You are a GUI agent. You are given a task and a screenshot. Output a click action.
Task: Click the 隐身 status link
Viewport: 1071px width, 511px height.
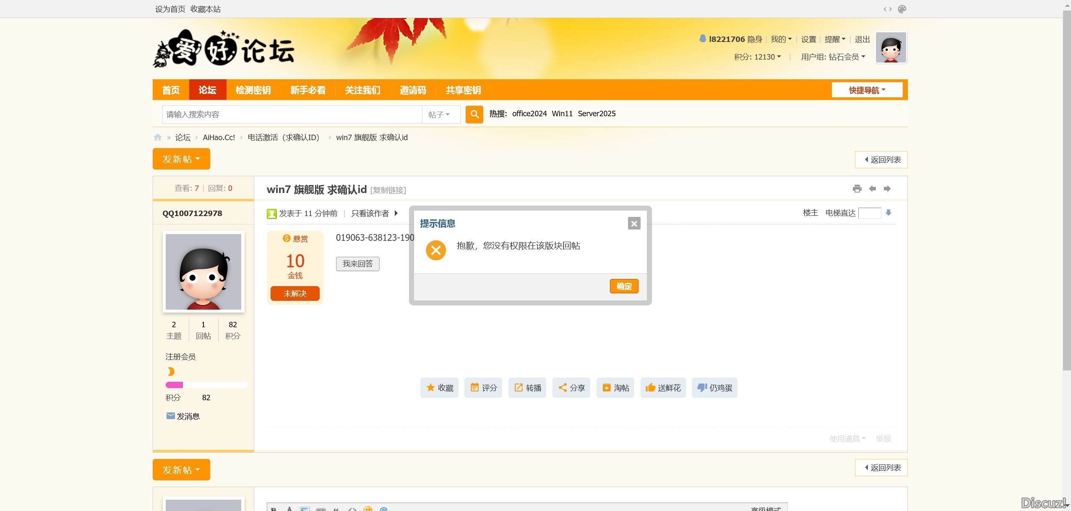click(755, 39)
